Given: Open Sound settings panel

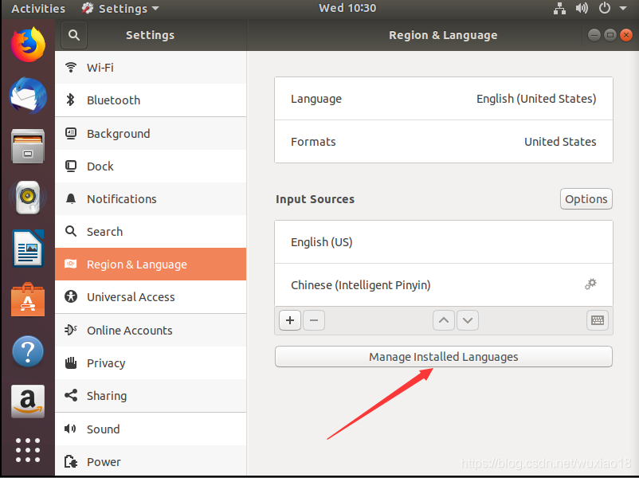Looking at the screenshot, I should click(151, 429).
